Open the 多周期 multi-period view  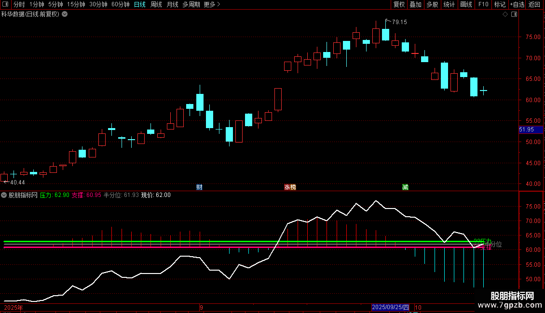click(191, 4)
